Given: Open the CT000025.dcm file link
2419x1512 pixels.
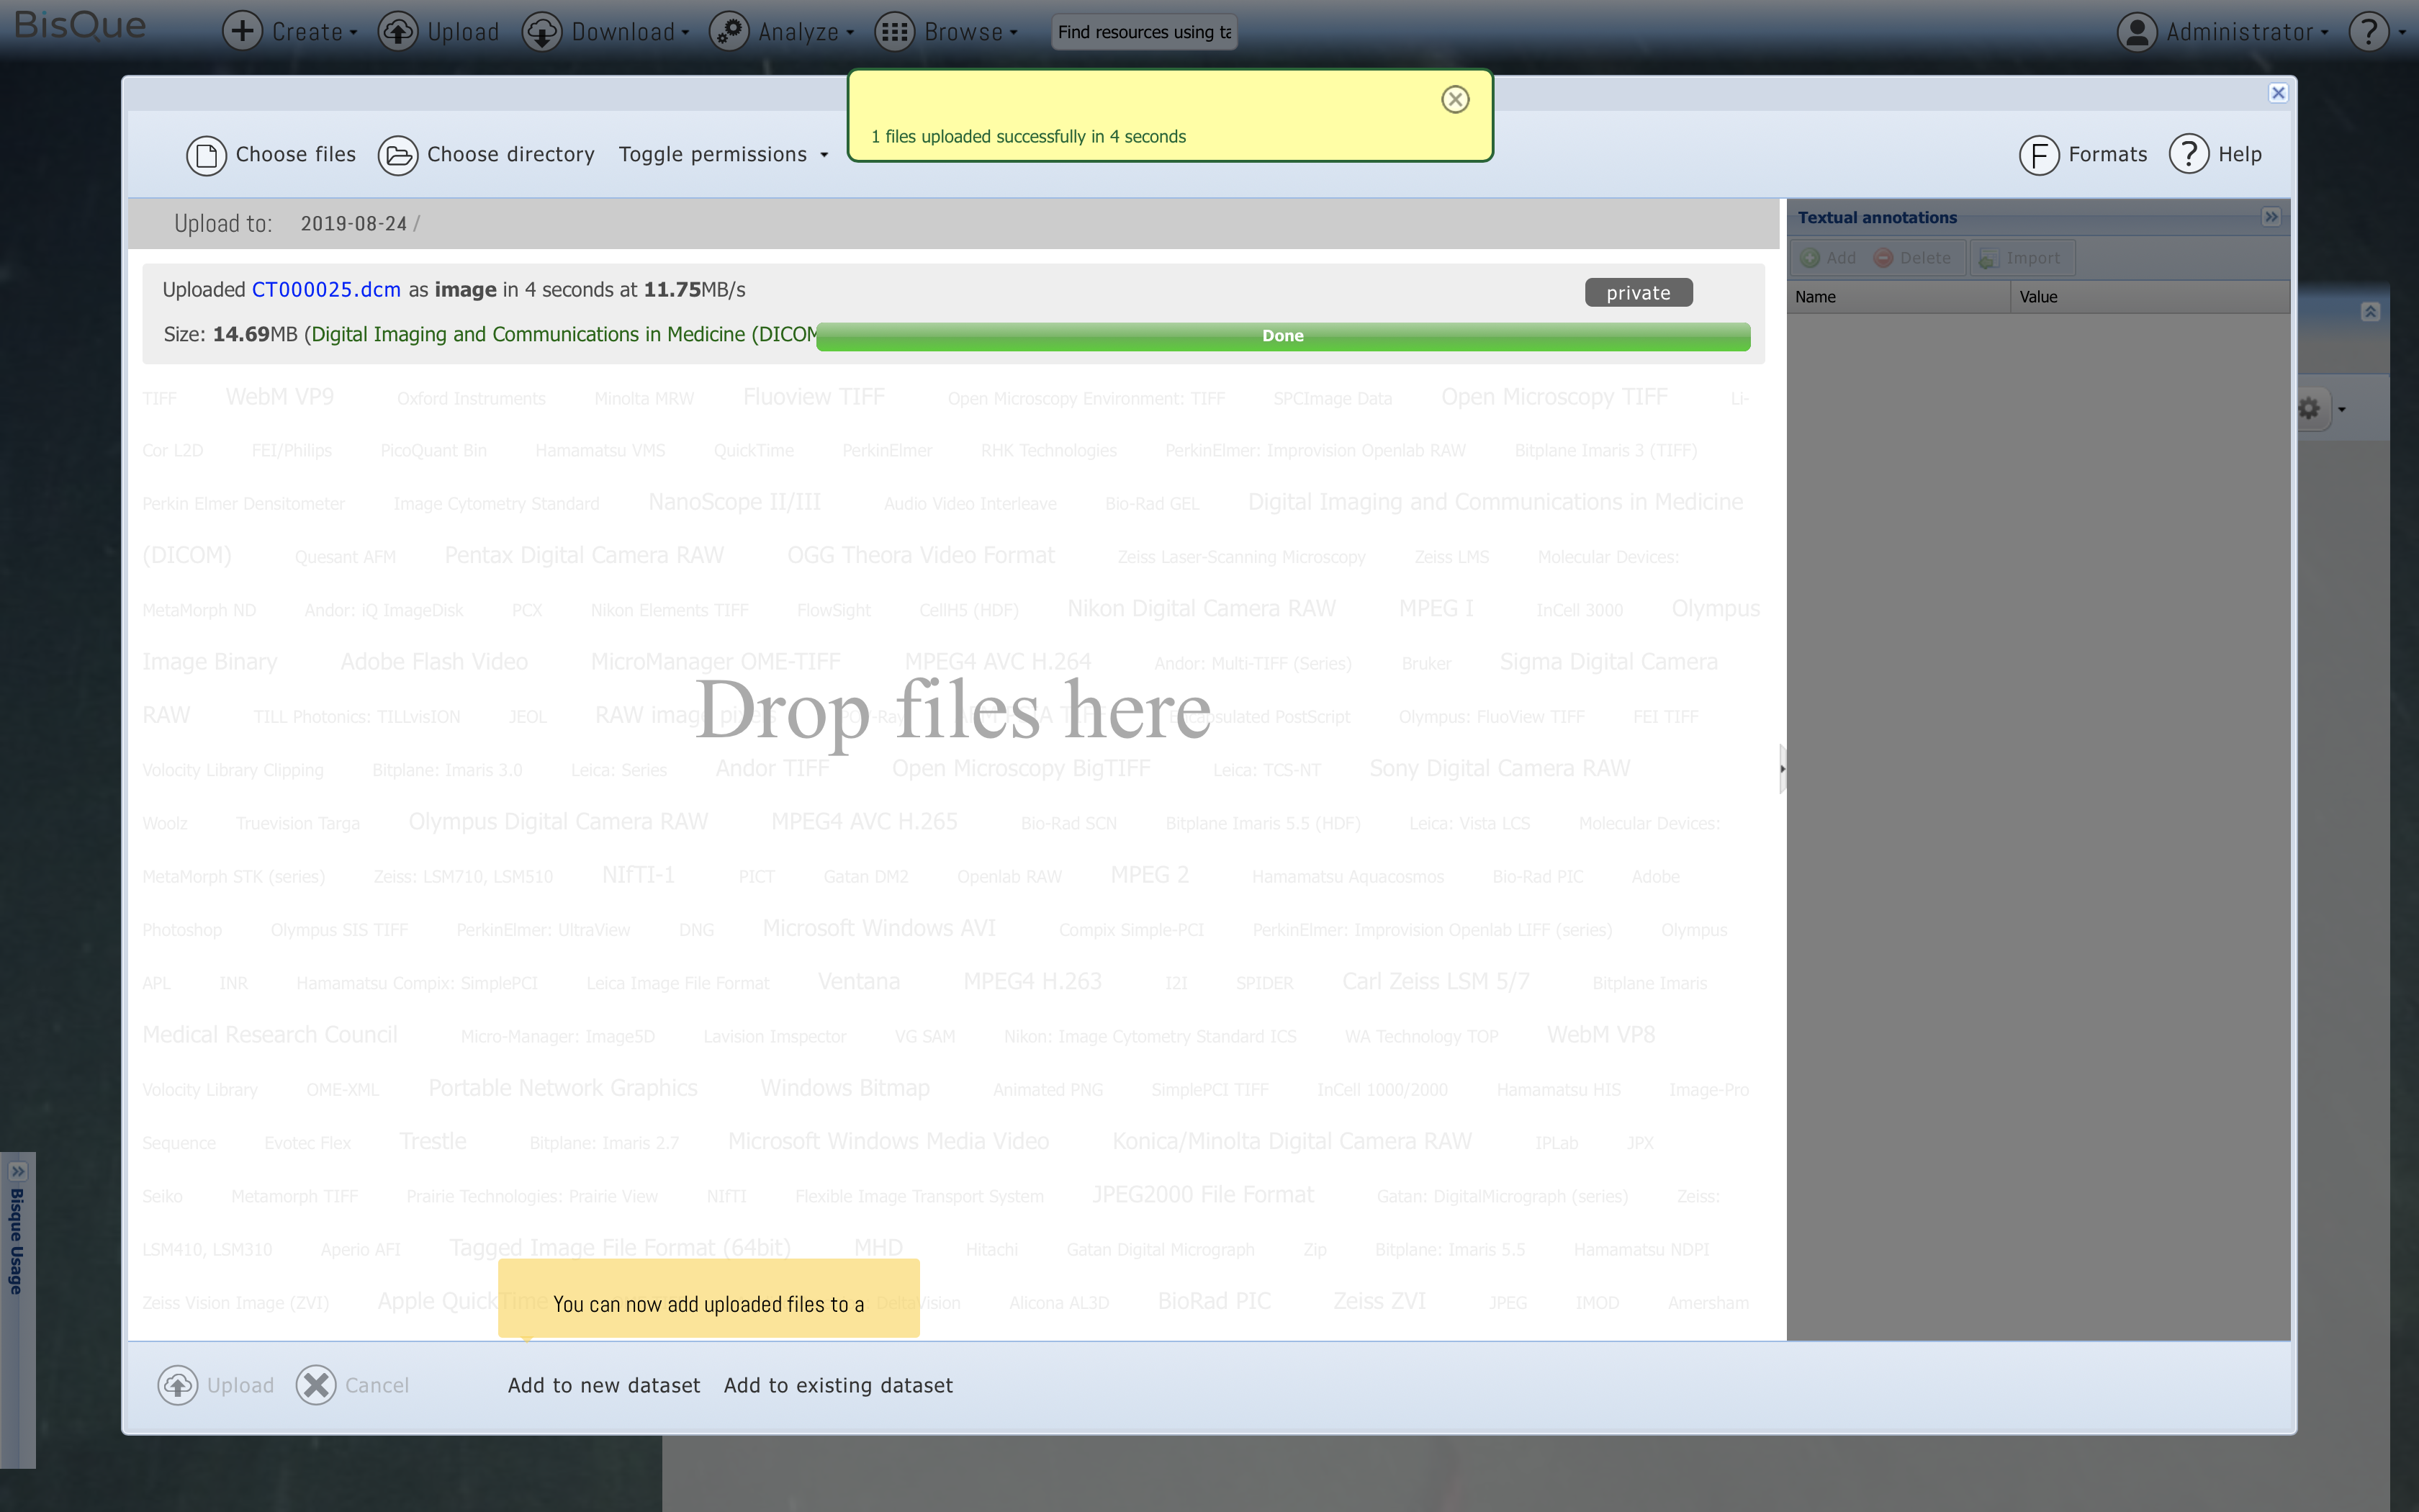Looking at the screenshot, I should point(326,290).
